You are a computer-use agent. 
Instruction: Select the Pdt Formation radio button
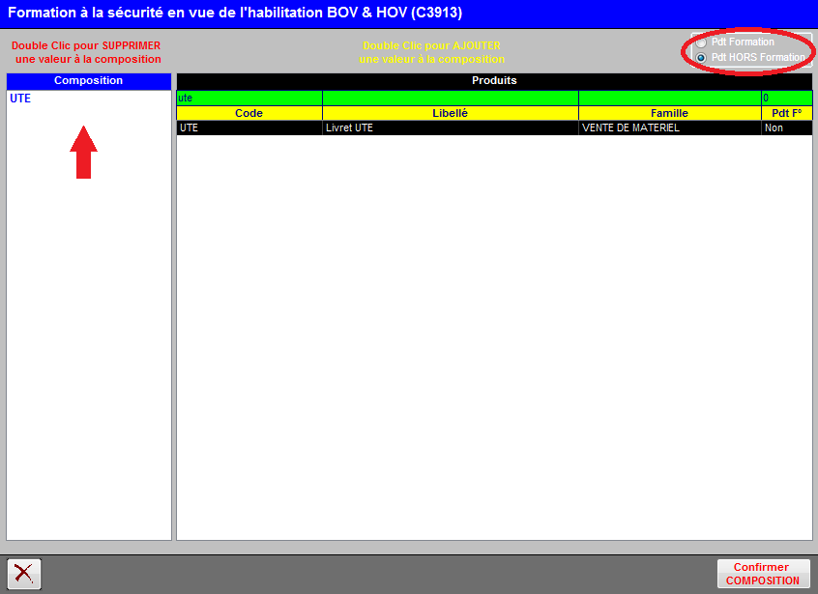701,42
